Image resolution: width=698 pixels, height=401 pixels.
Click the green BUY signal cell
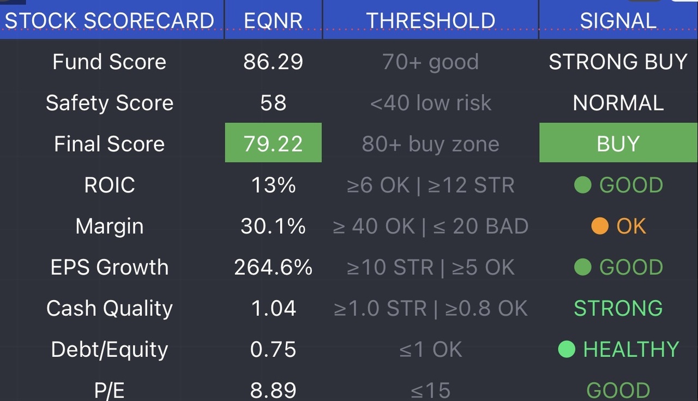(x=618, y=142)
